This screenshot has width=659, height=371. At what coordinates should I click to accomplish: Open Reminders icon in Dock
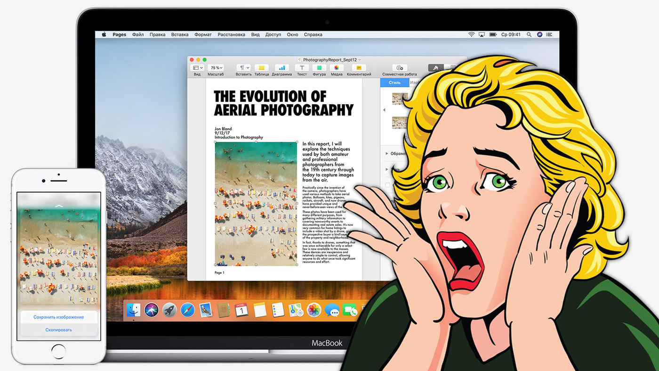[278, 310]
